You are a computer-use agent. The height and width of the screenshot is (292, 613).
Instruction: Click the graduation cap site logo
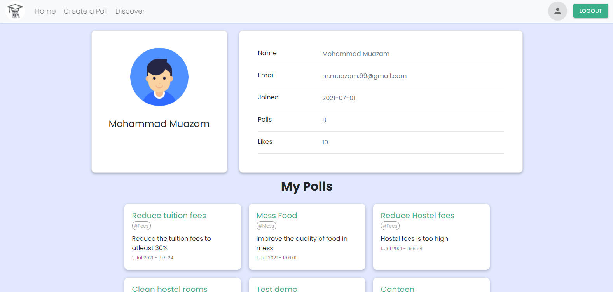coord(15,11)
